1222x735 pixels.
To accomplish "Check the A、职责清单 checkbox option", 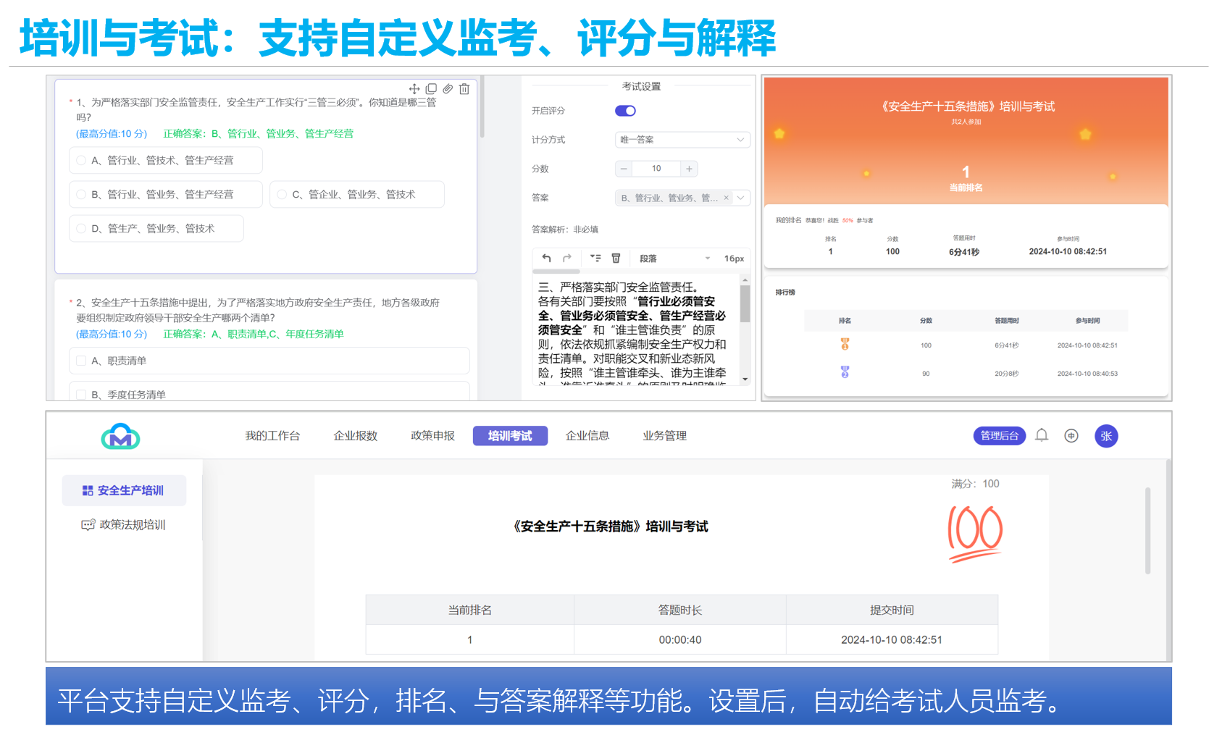I will click(x=81, y=361).
